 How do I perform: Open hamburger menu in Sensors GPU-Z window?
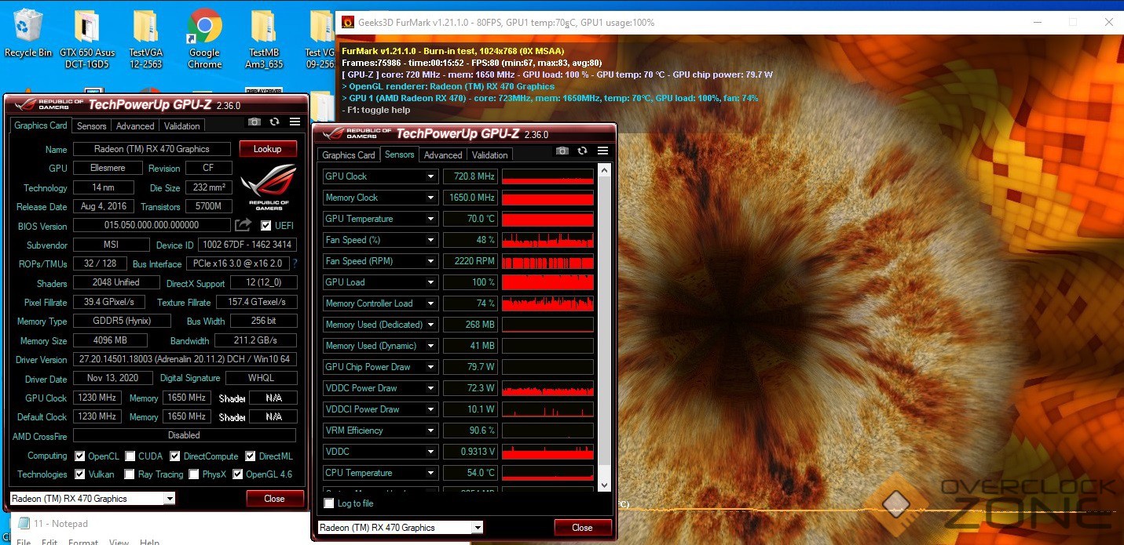pos(602,151)
